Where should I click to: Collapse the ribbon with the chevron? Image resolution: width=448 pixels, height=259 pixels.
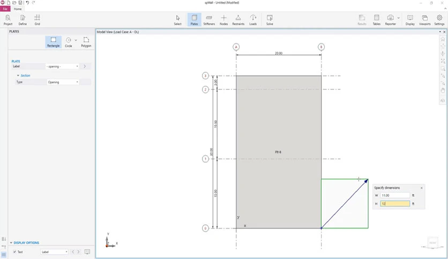(445, 9)
